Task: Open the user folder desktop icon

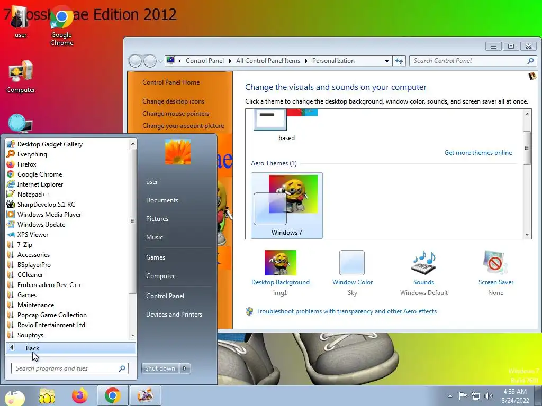Action: pyautogui.click(x=21, y=22)
